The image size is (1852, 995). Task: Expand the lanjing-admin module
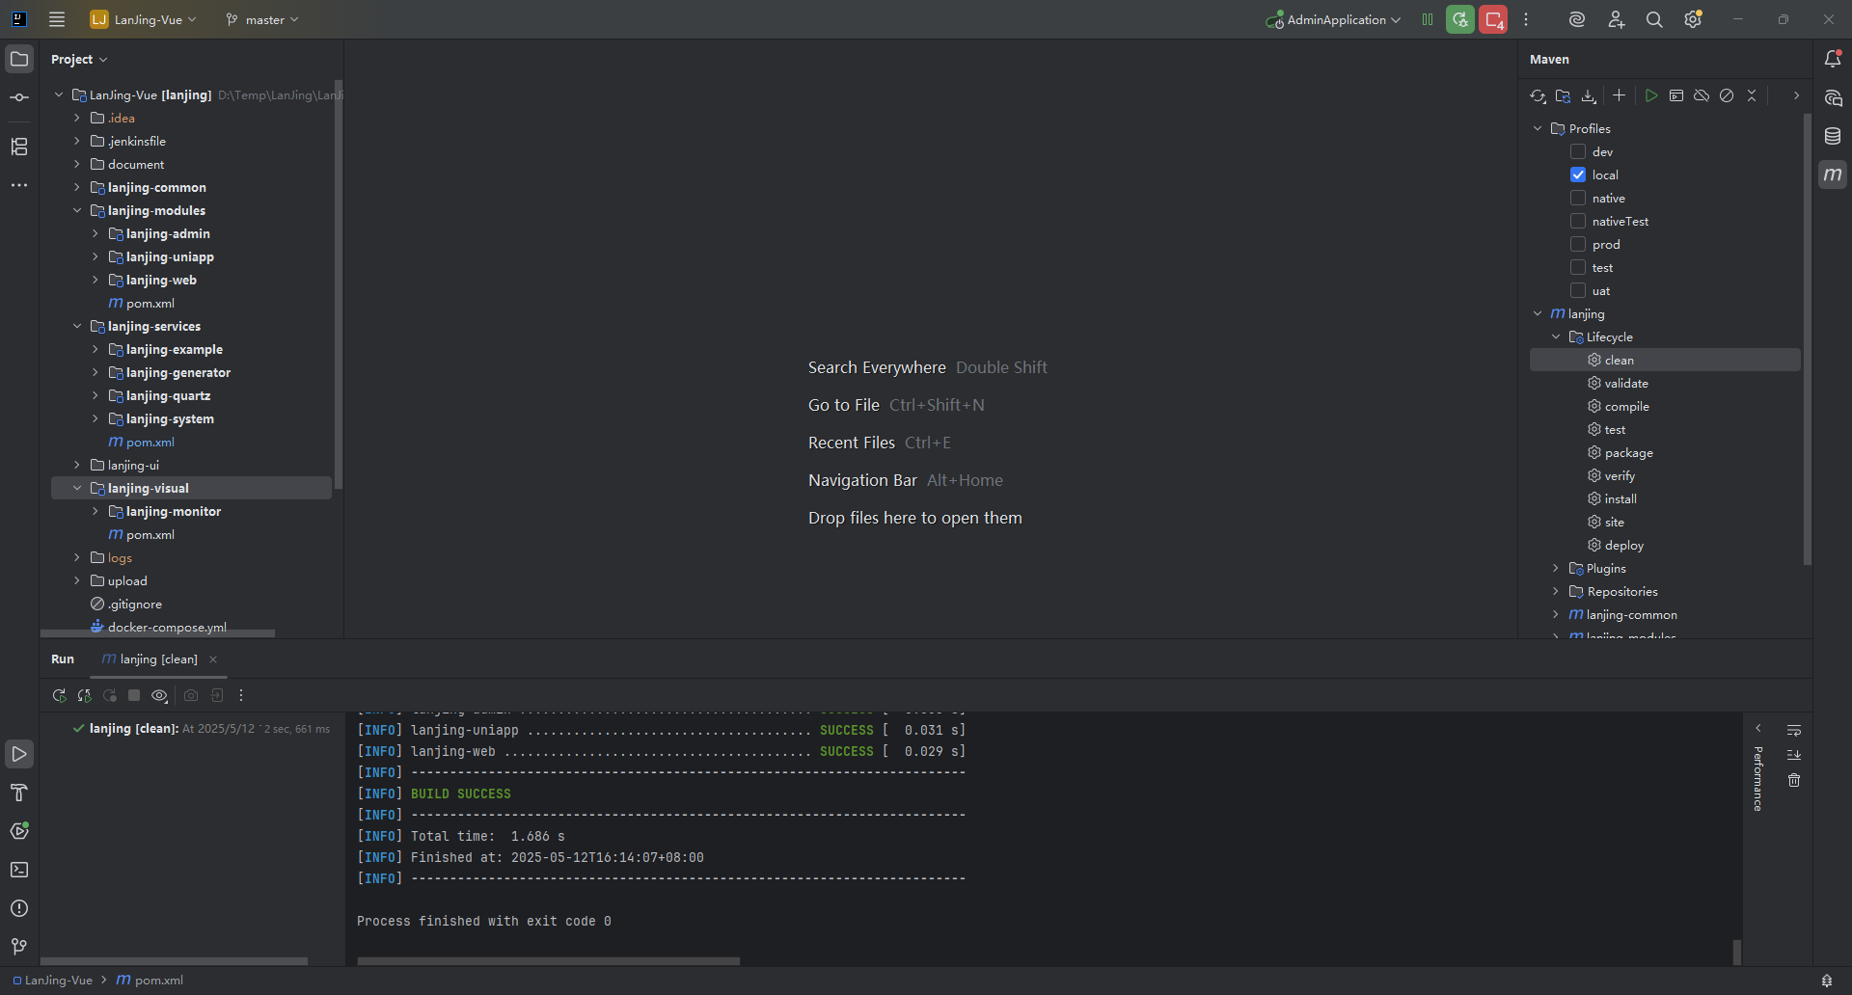[95, 233]
